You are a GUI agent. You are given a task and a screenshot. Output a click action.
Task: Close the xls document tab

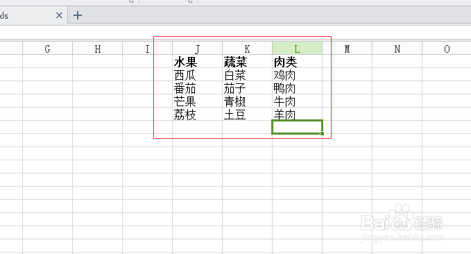[x=59, y=15]
